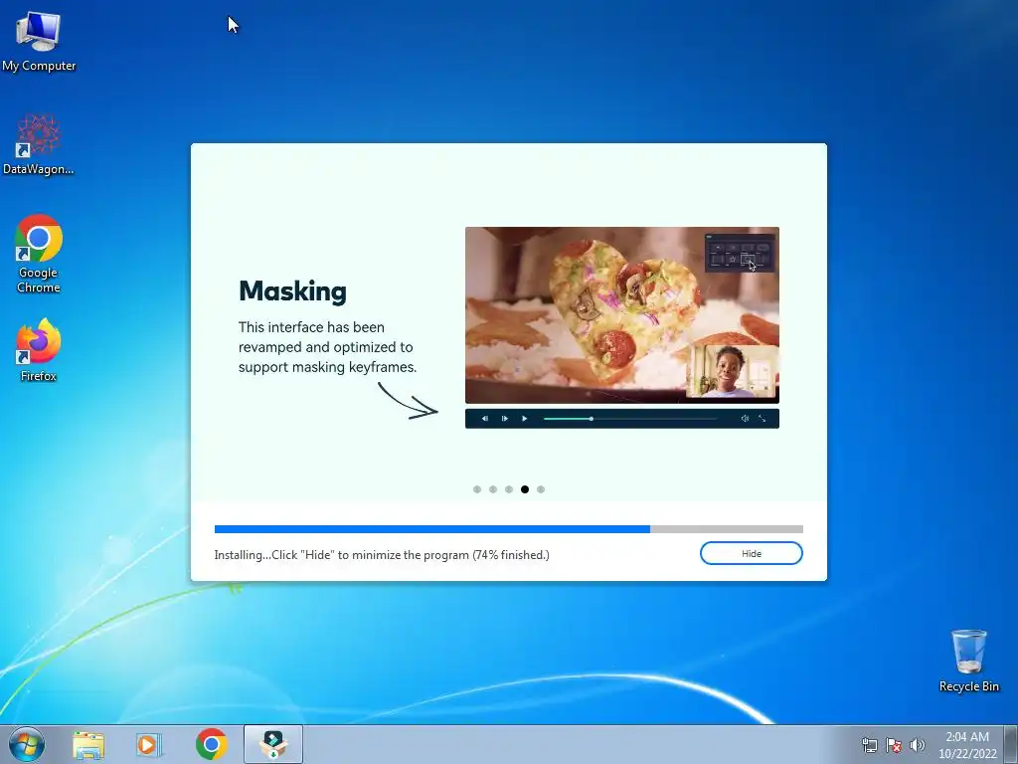Select the DataWagon desktop shortcut
The image size is (1018, 764).
39,144
